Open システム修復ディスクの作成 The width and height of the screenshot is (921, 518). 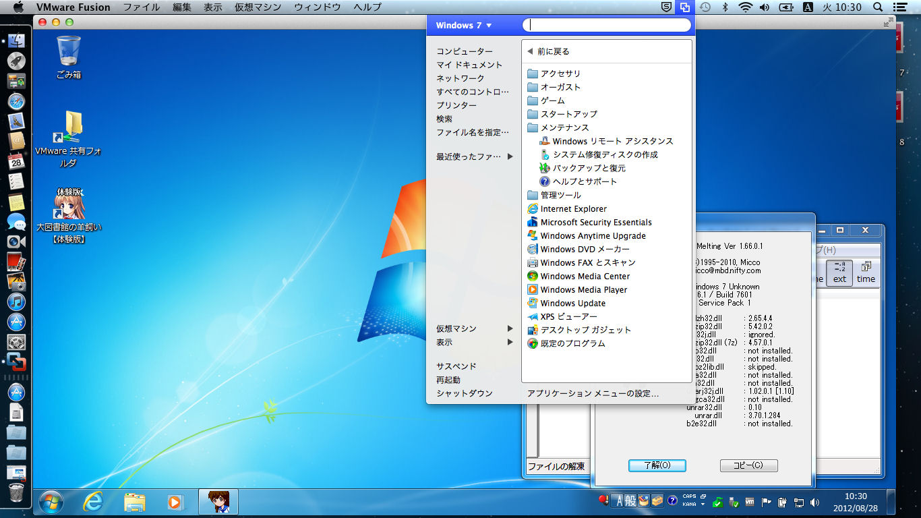[599, 154]
